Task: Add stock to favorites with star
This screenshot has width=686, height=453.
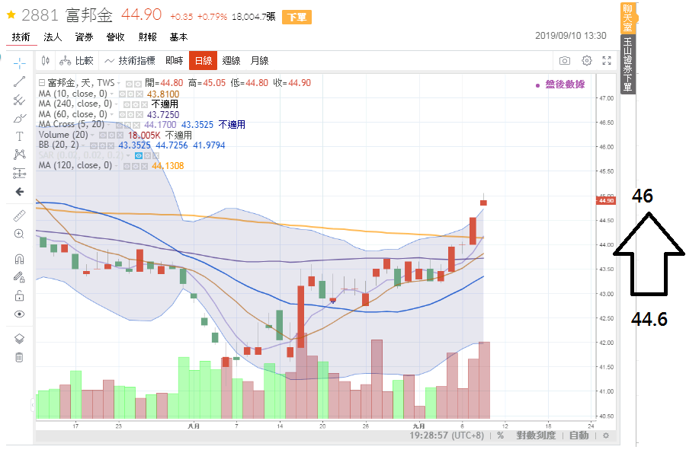Action: [x=11, y=14]
